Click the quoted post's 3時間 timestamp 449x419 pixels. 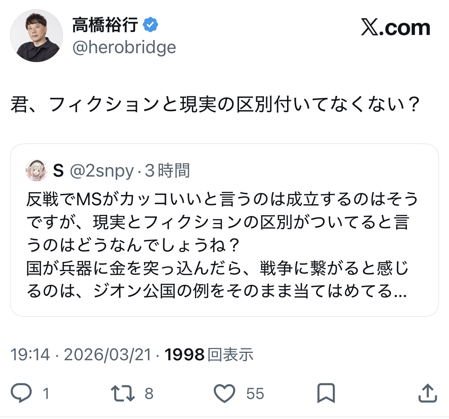click(x=167, y=171)
